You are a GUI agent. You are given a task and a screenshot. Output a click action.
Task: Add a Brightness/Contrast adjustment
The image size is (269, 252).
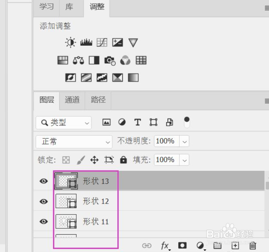click(70, 42)
